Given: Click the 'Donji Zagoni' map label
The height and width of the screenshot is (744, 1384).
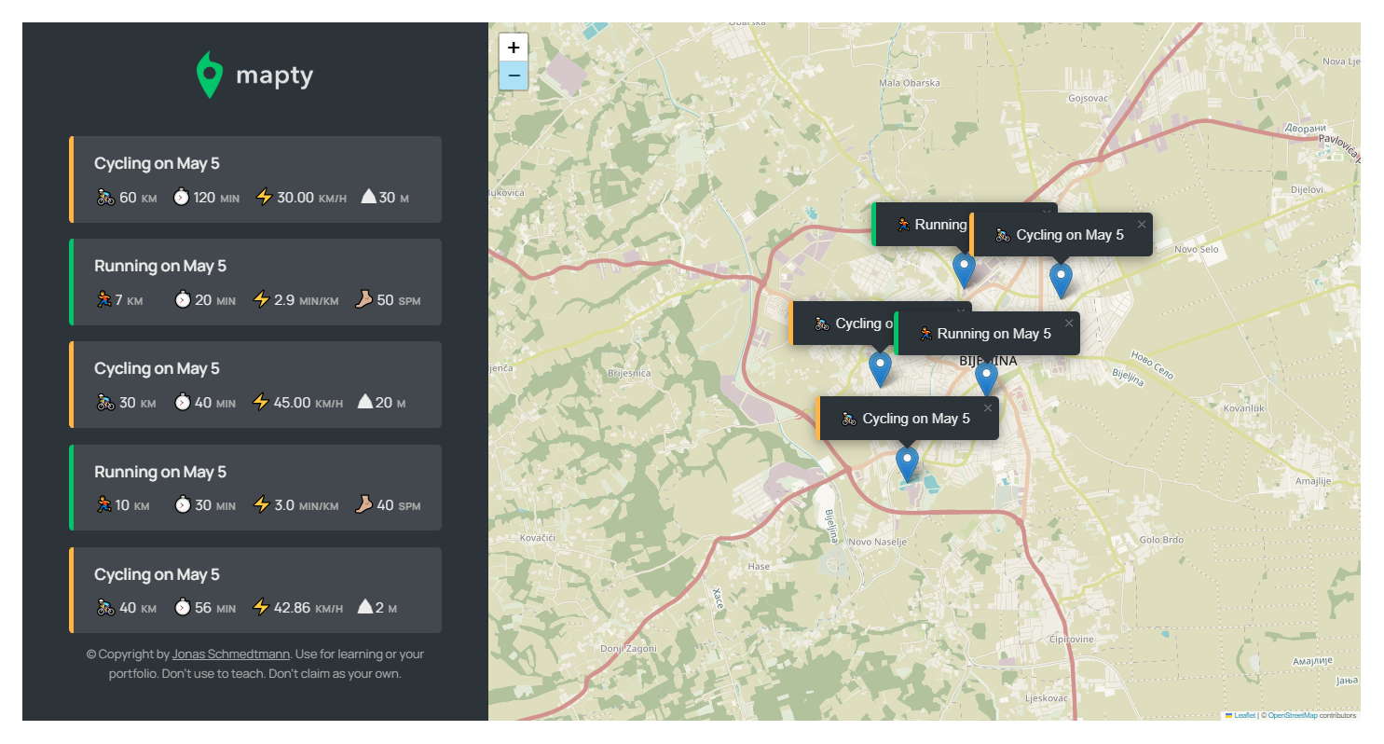Looking at the screenshot, I should click(629, 648).
